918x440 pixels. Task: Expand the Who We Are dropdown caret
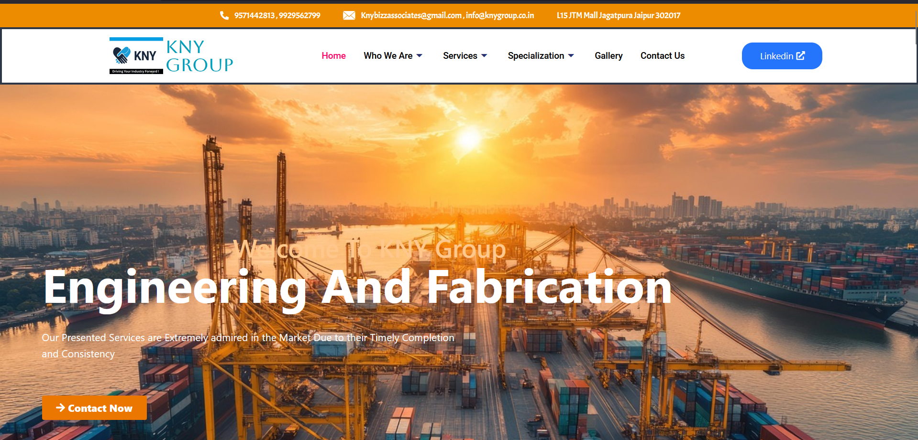click(x=420, y=56)
